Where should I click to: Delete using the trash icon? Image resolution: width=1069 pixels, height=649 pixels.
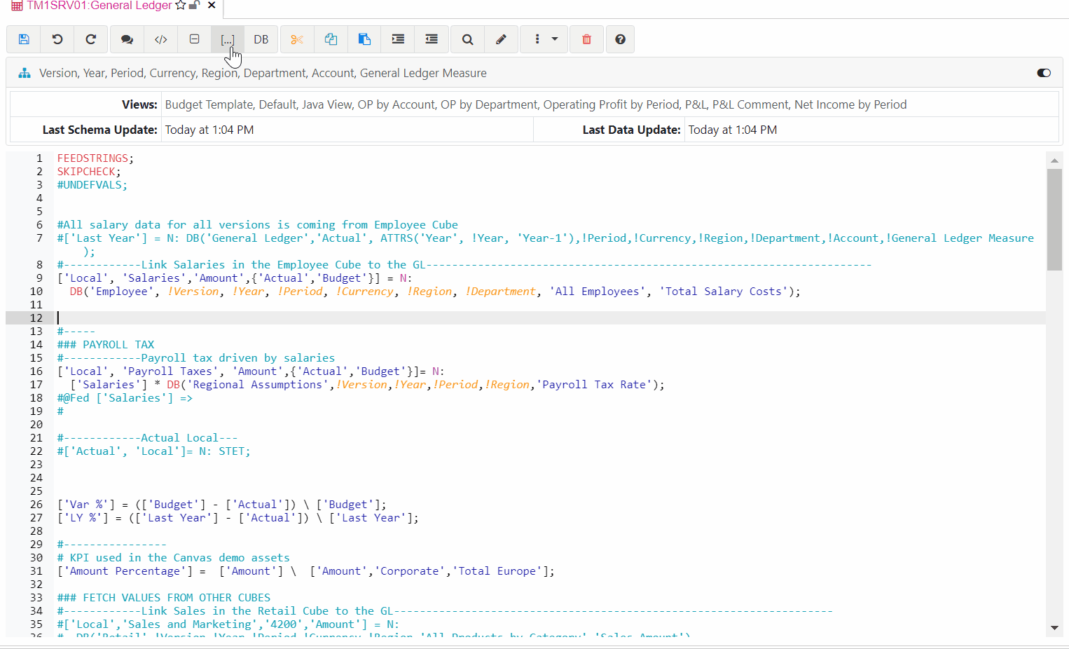point(586,39)
